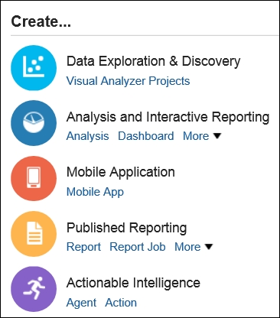The width and height of the screenshot is (280, 318).
Task: Click the Data Exploration & Discovery heading
Action: (154, 61)
